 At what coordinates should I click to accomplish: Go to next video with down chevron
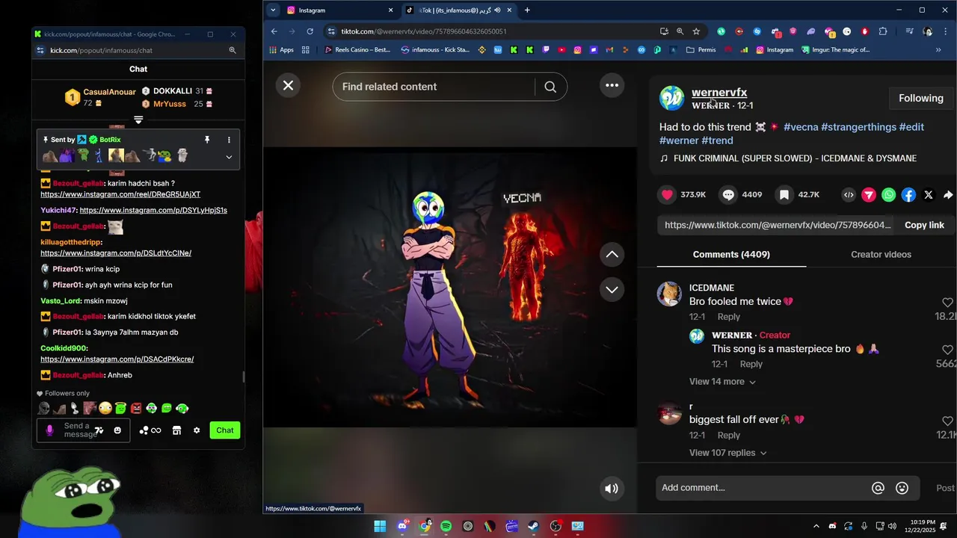612,289
